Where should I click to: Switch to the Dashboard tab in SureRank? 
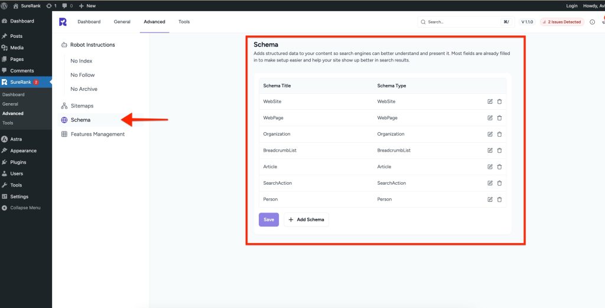(89, 22)
